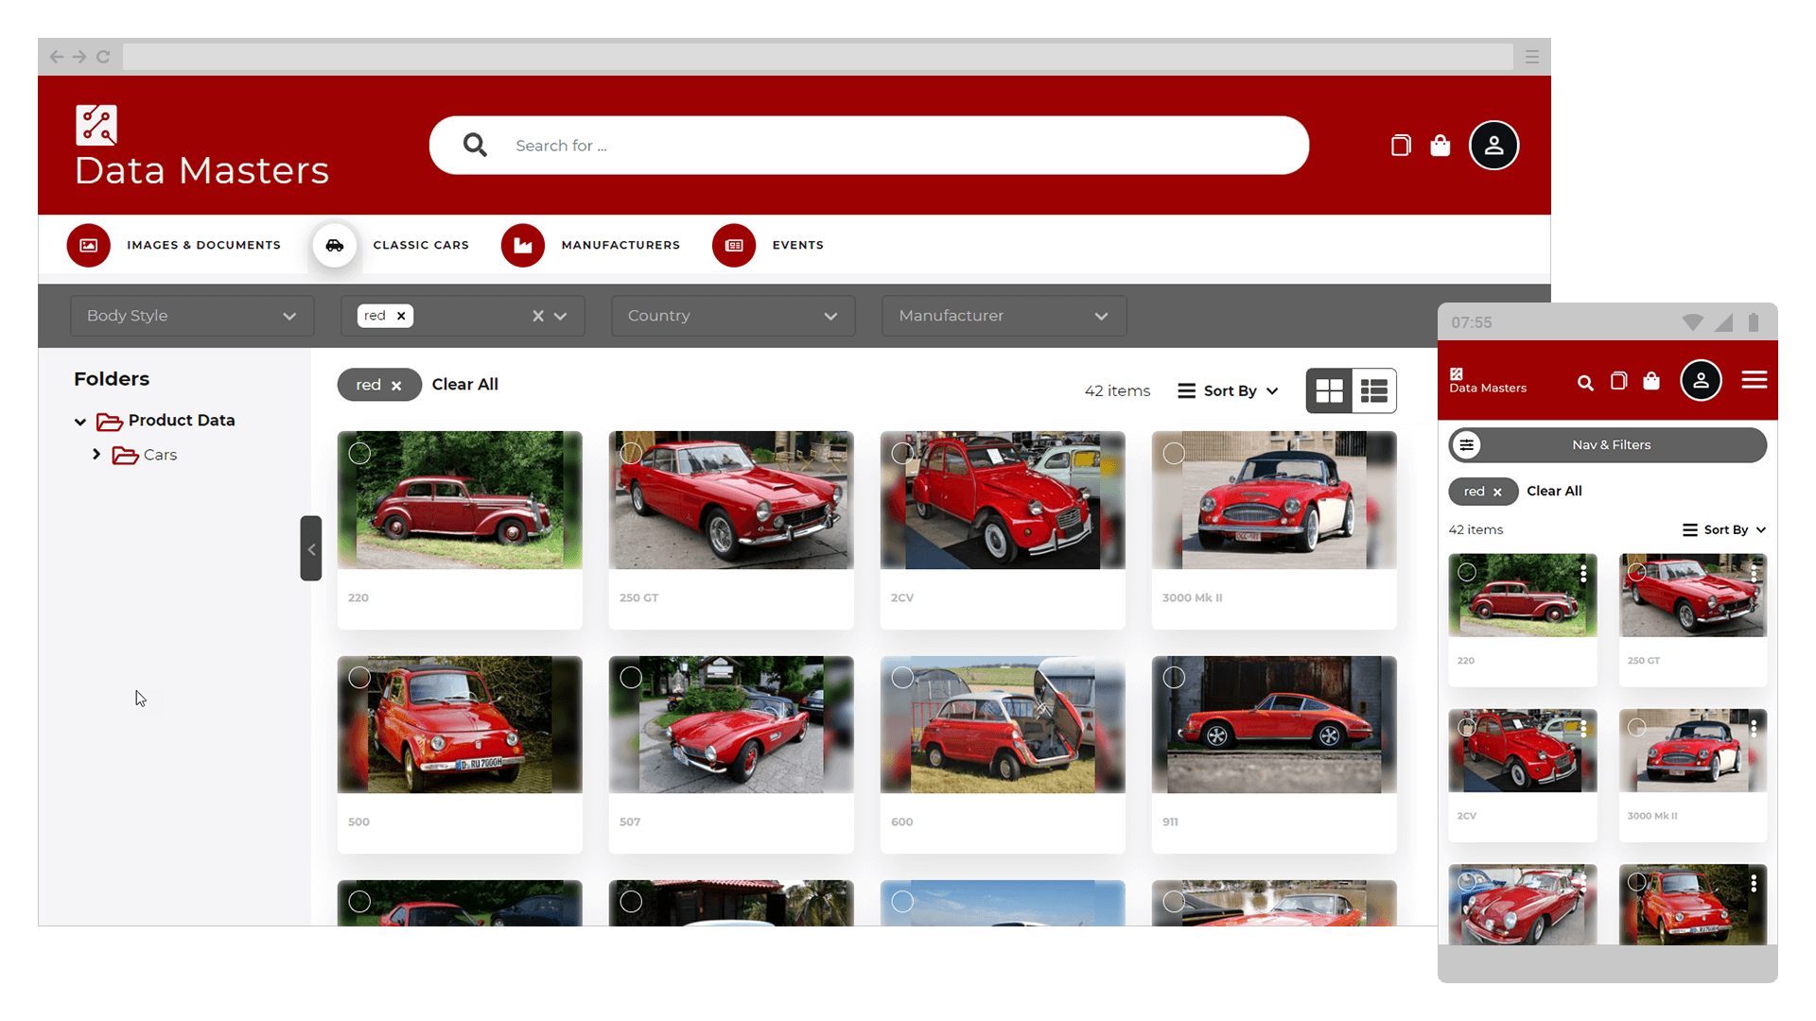Expand the Cars folder in tree

(x=96, y=455)
